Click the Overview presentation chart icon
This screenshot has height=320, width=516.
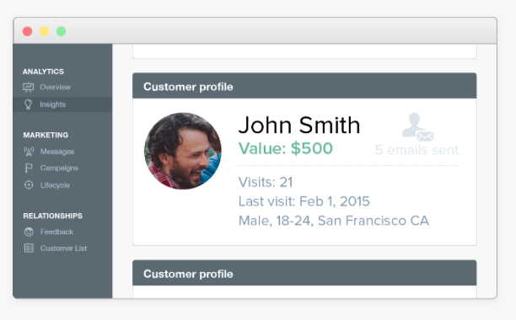[29, 88]
